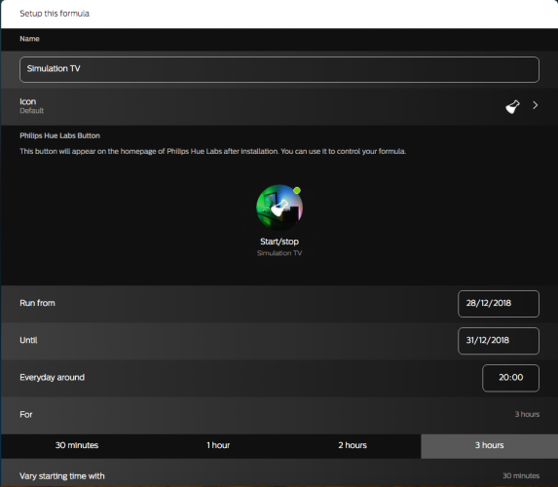
Task: Click the Philips Hue Labs Button heading
Action: tap(59, 135)
